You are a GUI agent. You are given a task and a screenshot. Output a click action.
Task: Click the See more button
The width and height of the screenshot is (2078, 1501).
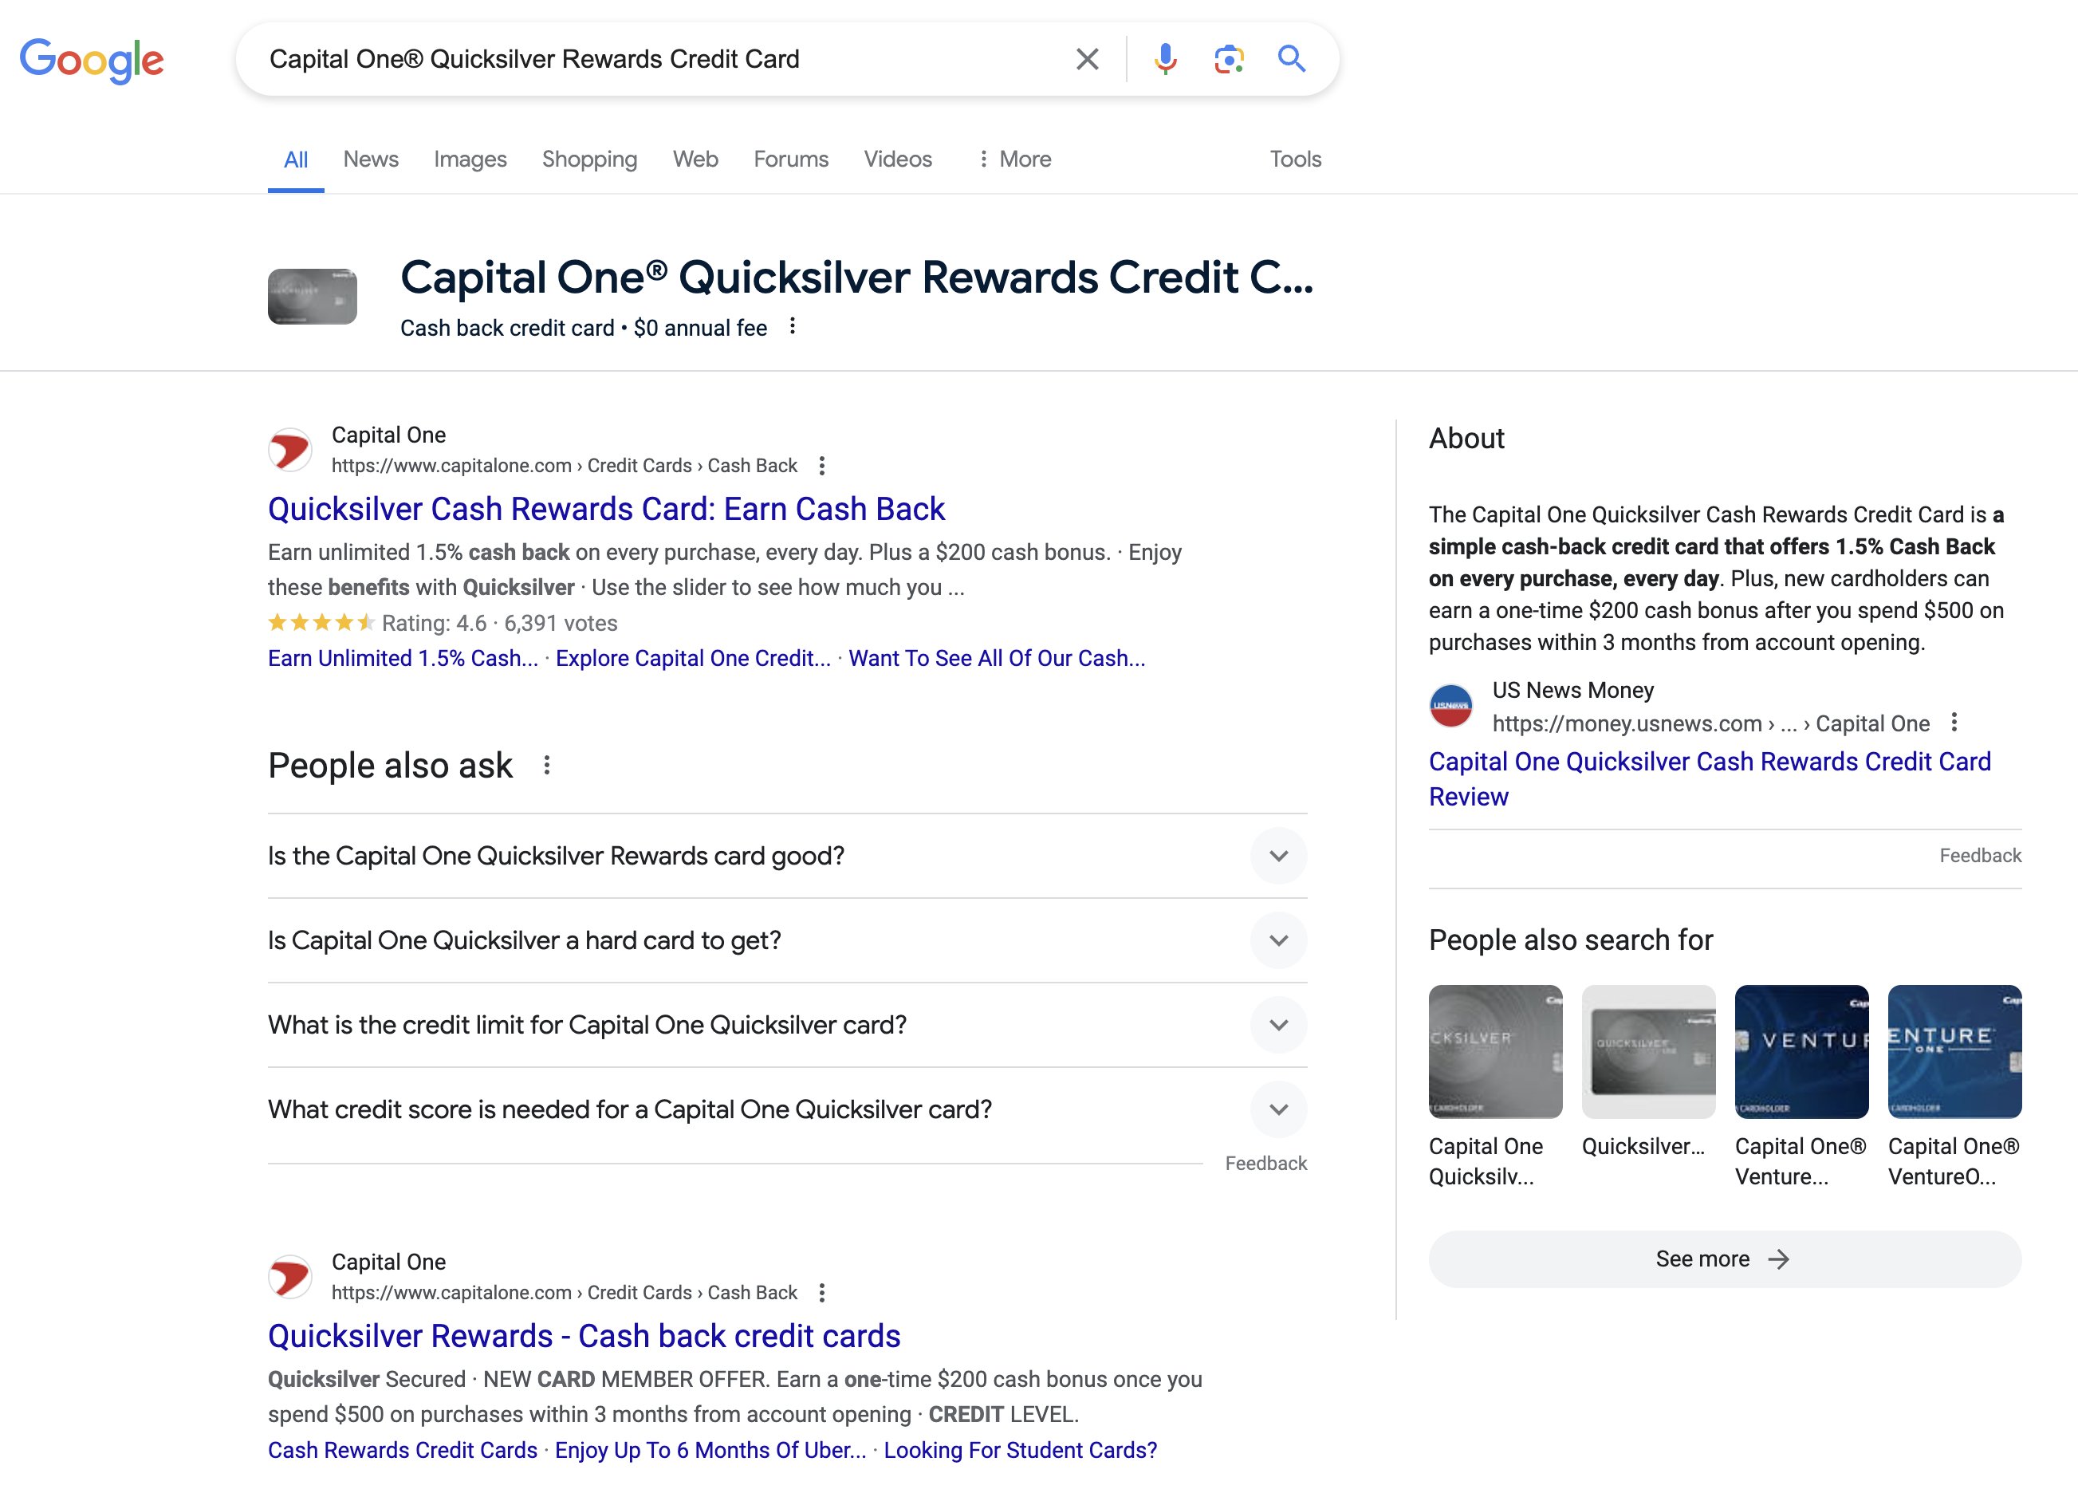pyautogui.click(x=1722, y=1259)
